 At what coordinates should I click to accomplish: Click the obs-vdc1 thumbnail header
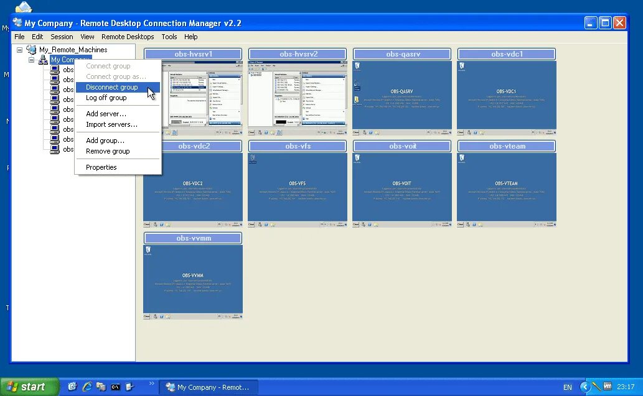(x=507, y=54)
